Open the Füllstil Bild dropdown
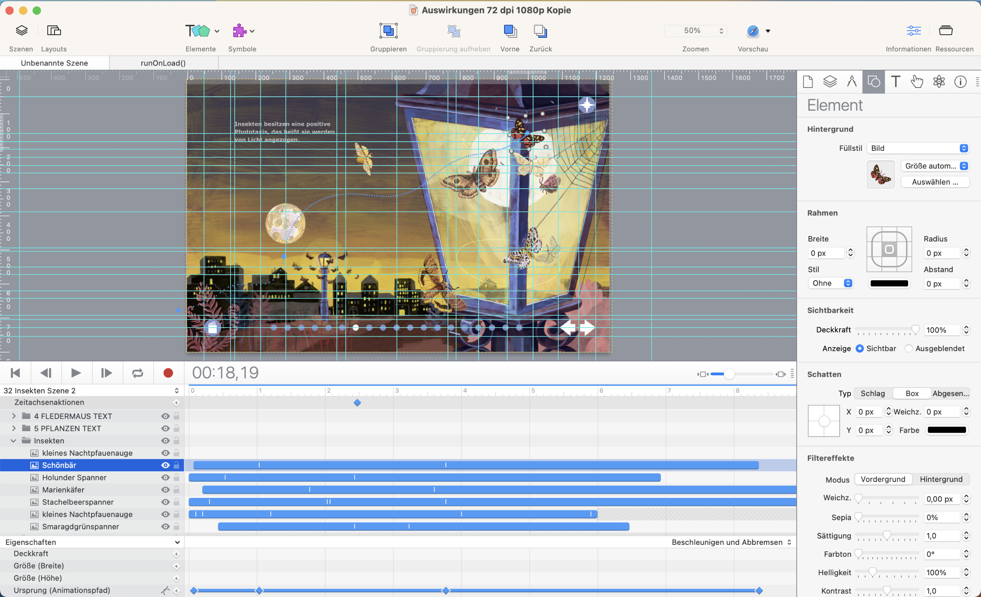 [918, 148]
